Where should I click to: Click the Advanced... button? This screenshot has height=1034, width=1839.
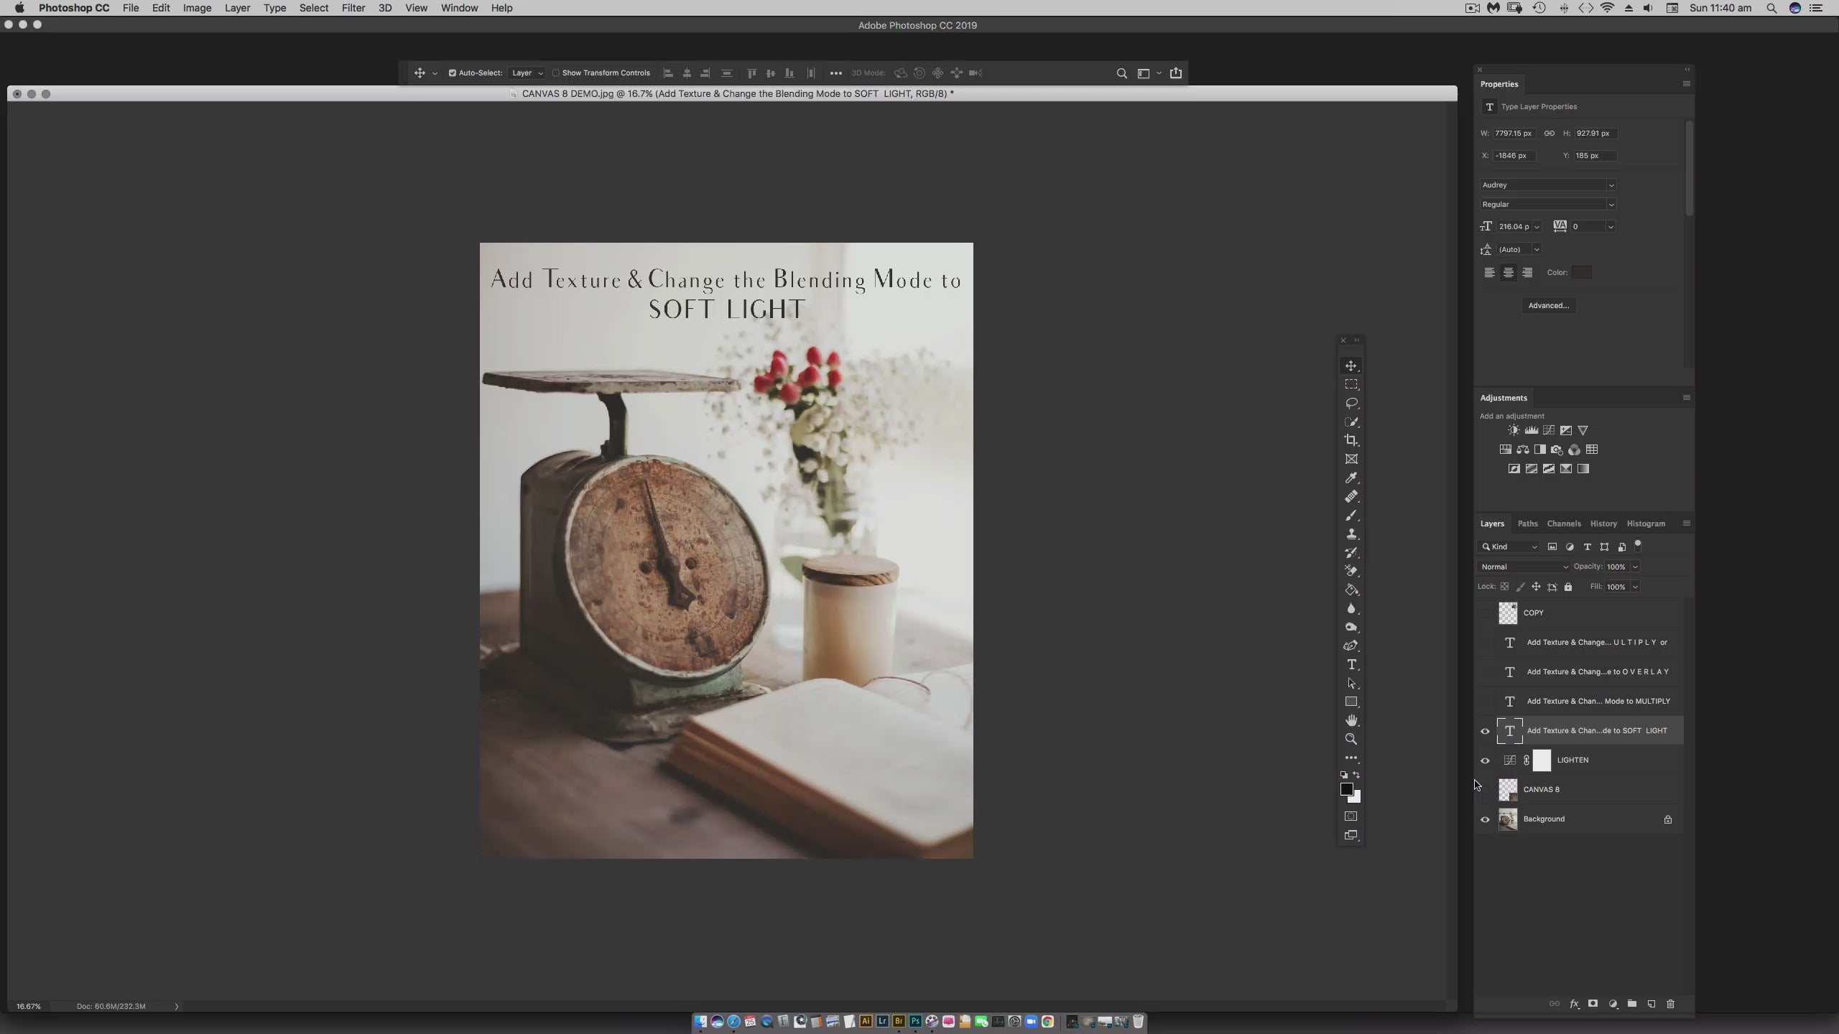1548,305
